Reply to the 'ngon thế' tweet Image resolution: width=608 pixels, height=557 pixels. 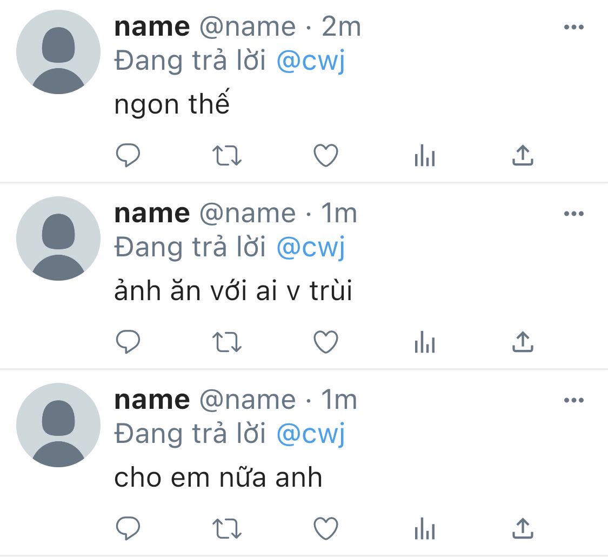click(x=128, y=155)
